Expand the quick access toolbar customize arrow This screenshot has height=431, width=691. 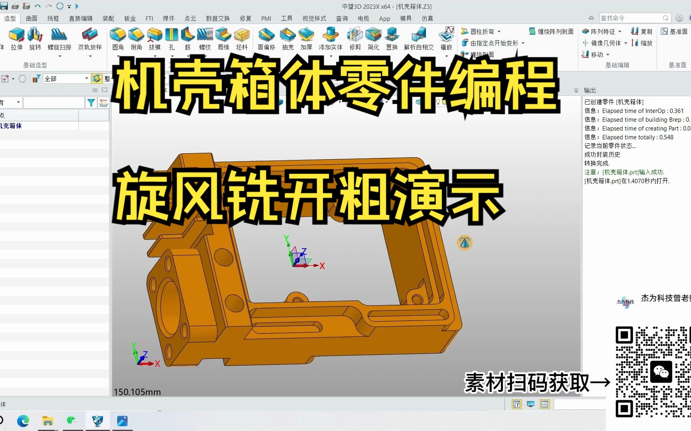[69, 6]
